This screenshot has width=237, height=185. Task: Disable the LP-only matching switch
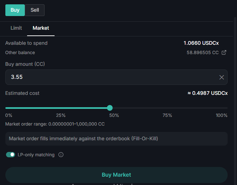(10, 155)
